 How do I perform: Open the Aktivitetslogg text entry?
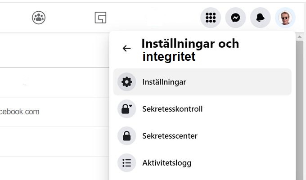tap(167, 163)
